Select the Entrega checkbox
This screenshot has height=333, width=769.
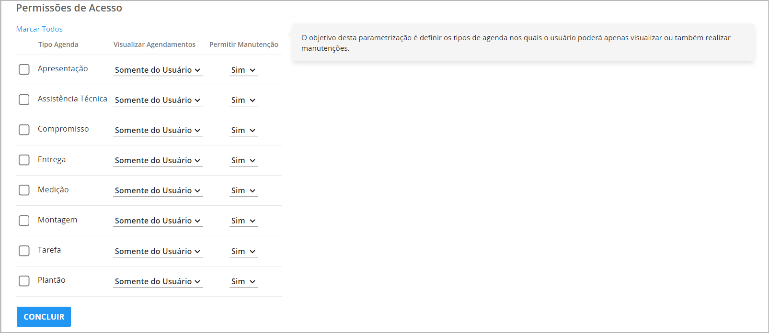coord(24,160)
